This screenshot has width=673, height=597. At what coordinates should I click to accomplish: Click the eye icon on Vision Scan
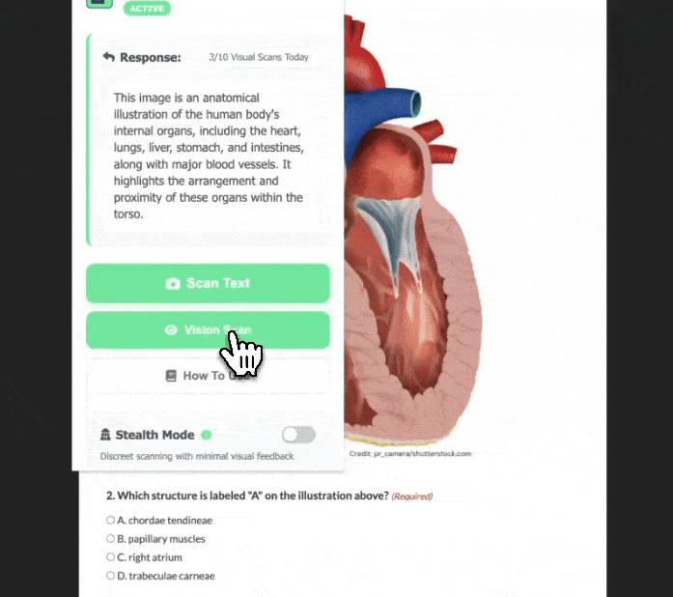[171, 329]
